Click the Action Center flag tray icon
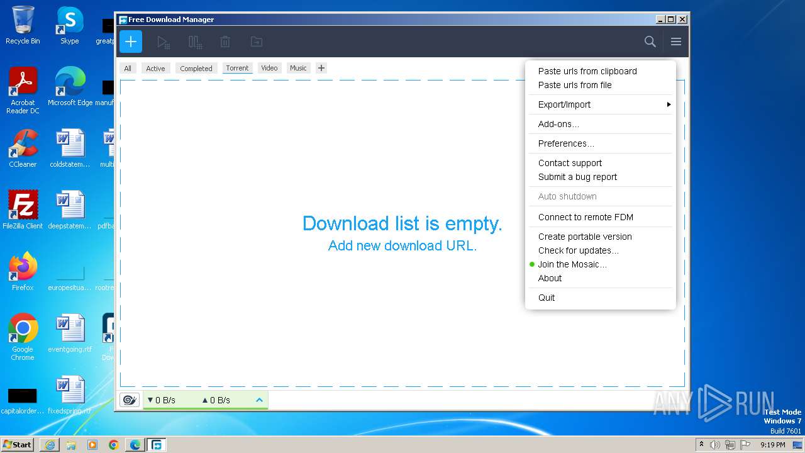The width and height of the screenshot is (805, 453). click(745, 445)
